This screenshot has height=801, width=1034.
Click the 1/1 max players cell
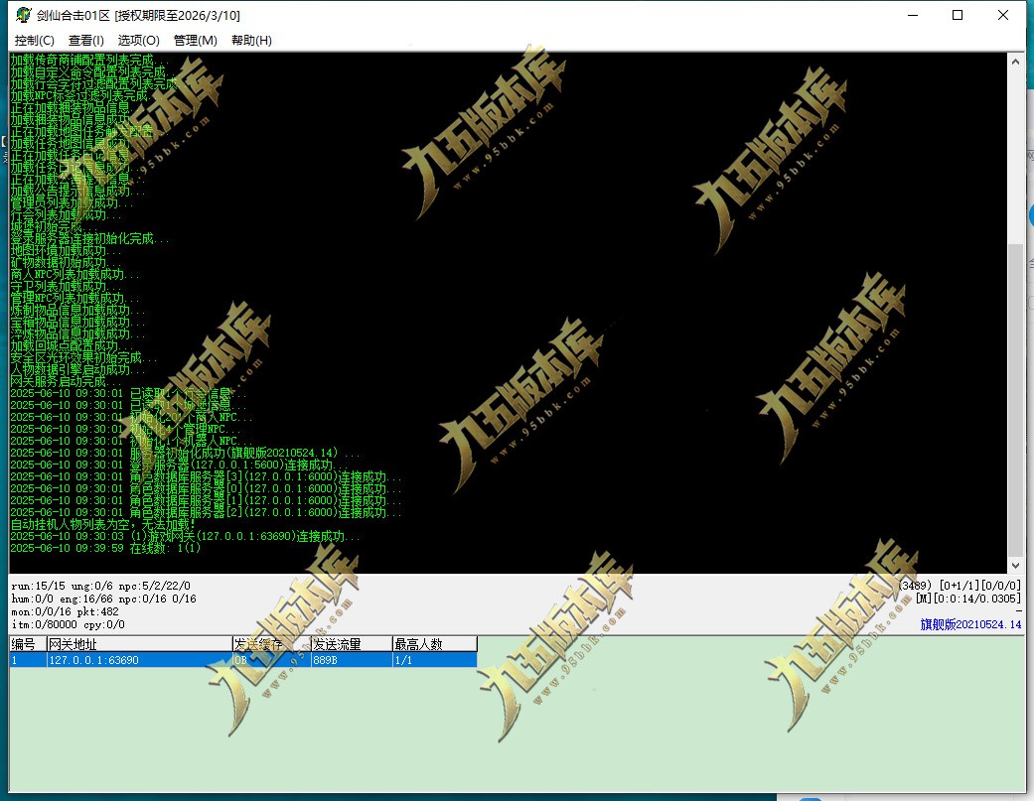coord(435,660)
